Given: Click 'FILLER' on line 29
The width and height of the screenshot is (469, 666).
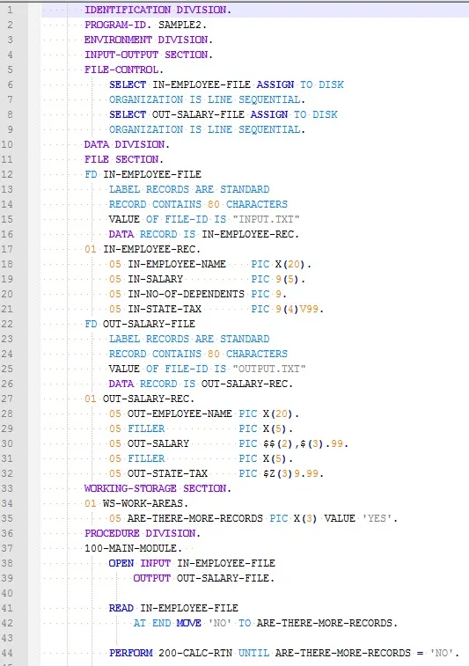Looking at the screenshot, I should click(146, 428).
